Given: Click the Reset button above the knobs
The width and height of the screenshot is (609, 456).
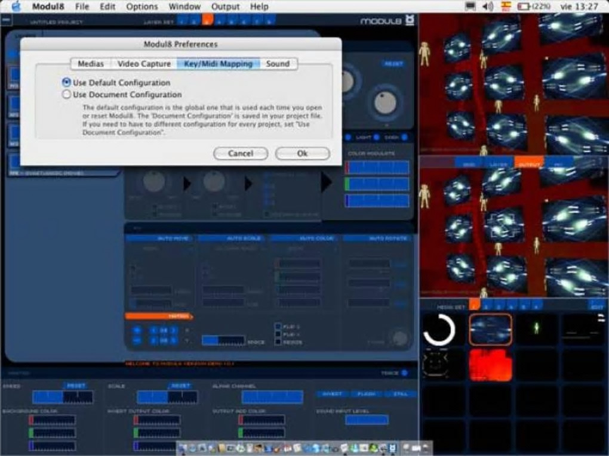Looking at the screenshot, I should coord(393,64).
